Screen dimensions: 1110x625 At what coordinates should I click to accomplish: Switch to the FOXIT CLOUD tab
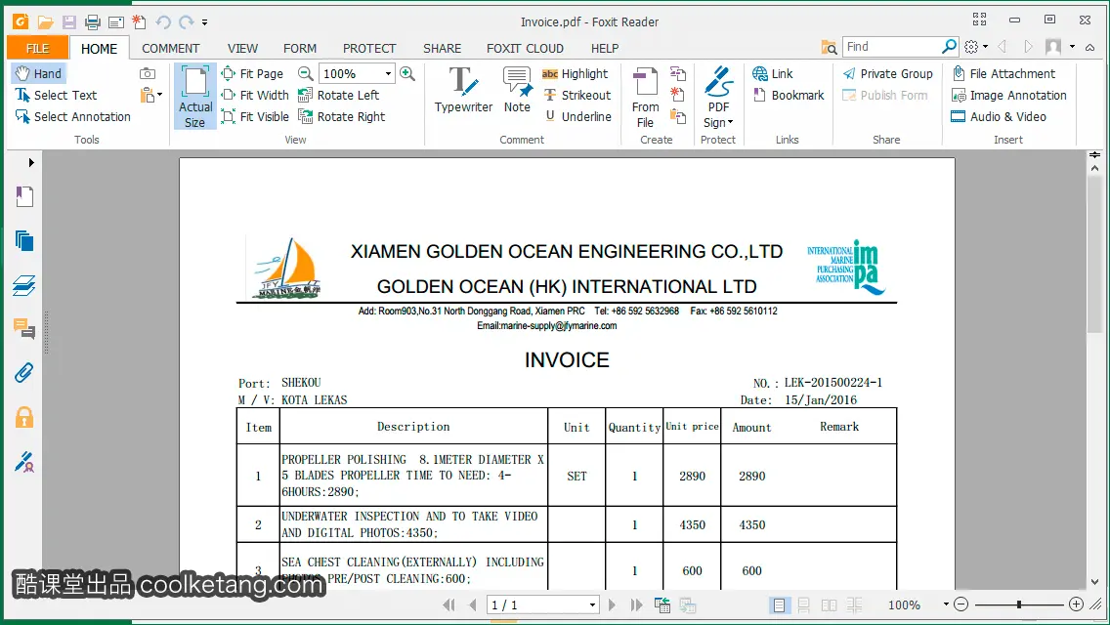point(525,48)
